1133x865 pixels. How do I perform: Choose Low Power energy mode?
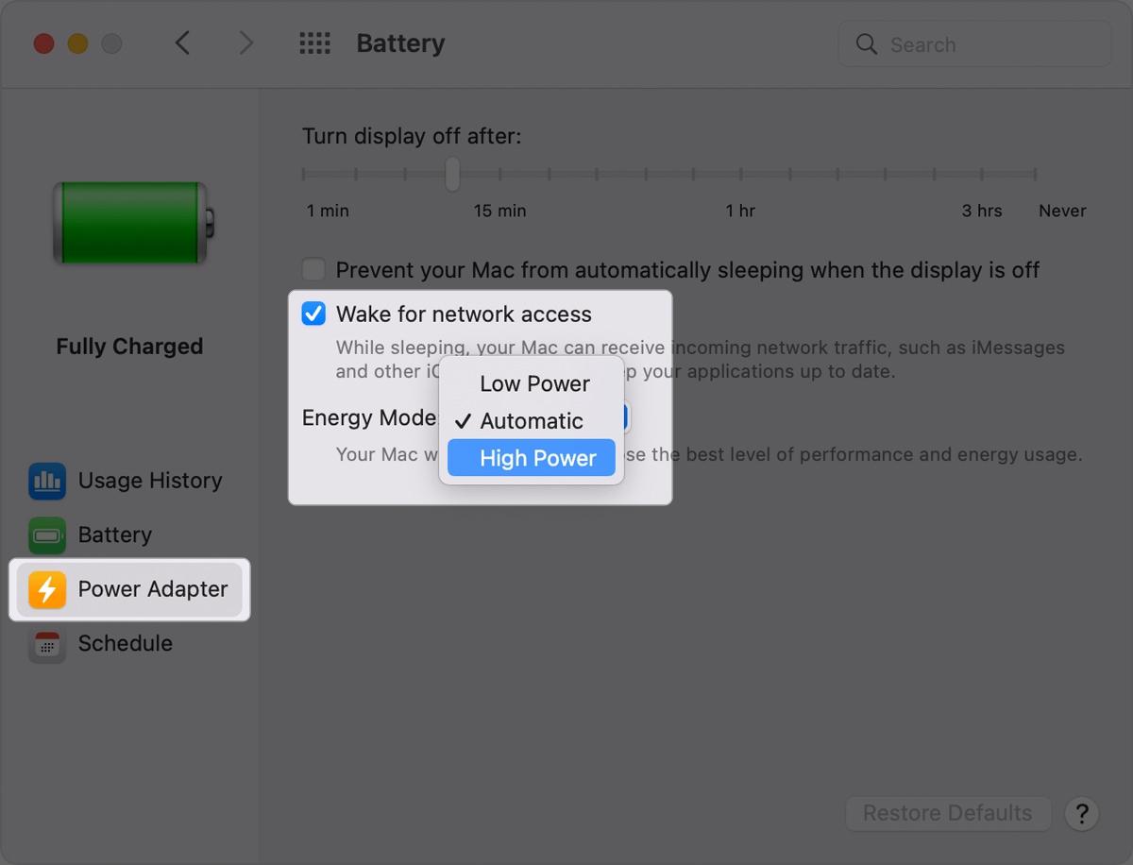click(532, 383)
